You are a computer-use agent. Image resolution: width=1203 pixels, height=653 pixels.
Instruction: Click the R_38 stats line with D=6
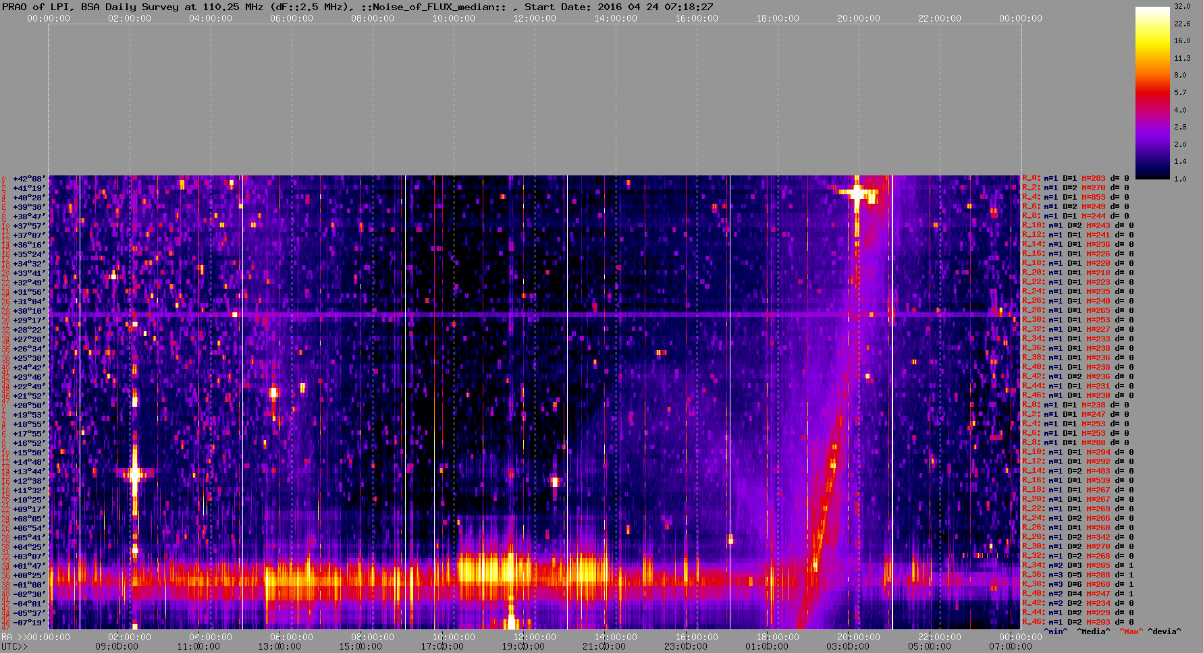point(1078,585)
